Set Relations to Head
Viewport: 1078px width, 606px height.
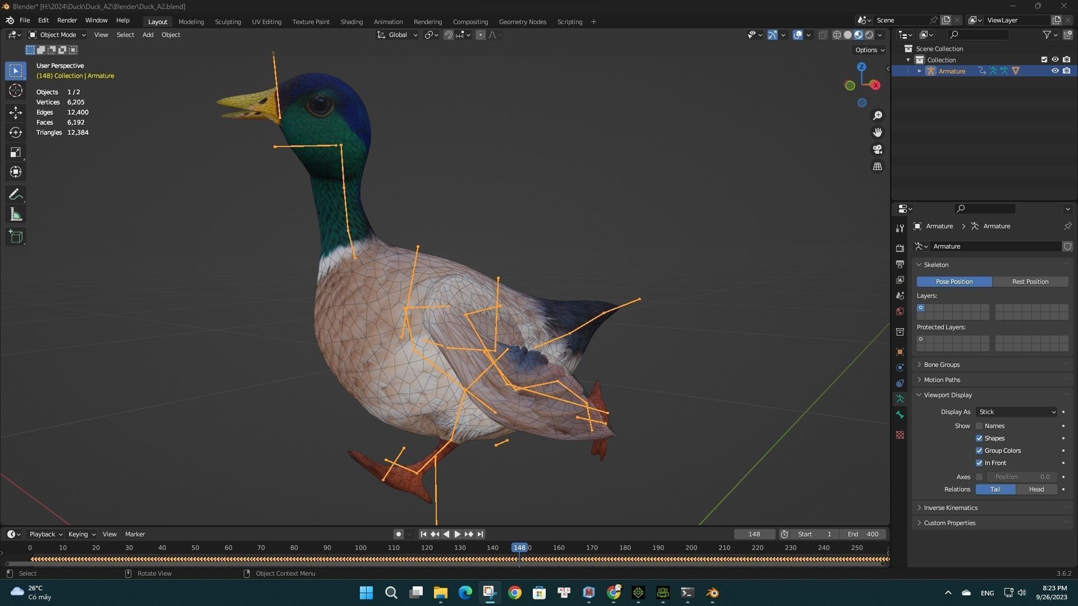(1036, 489)
